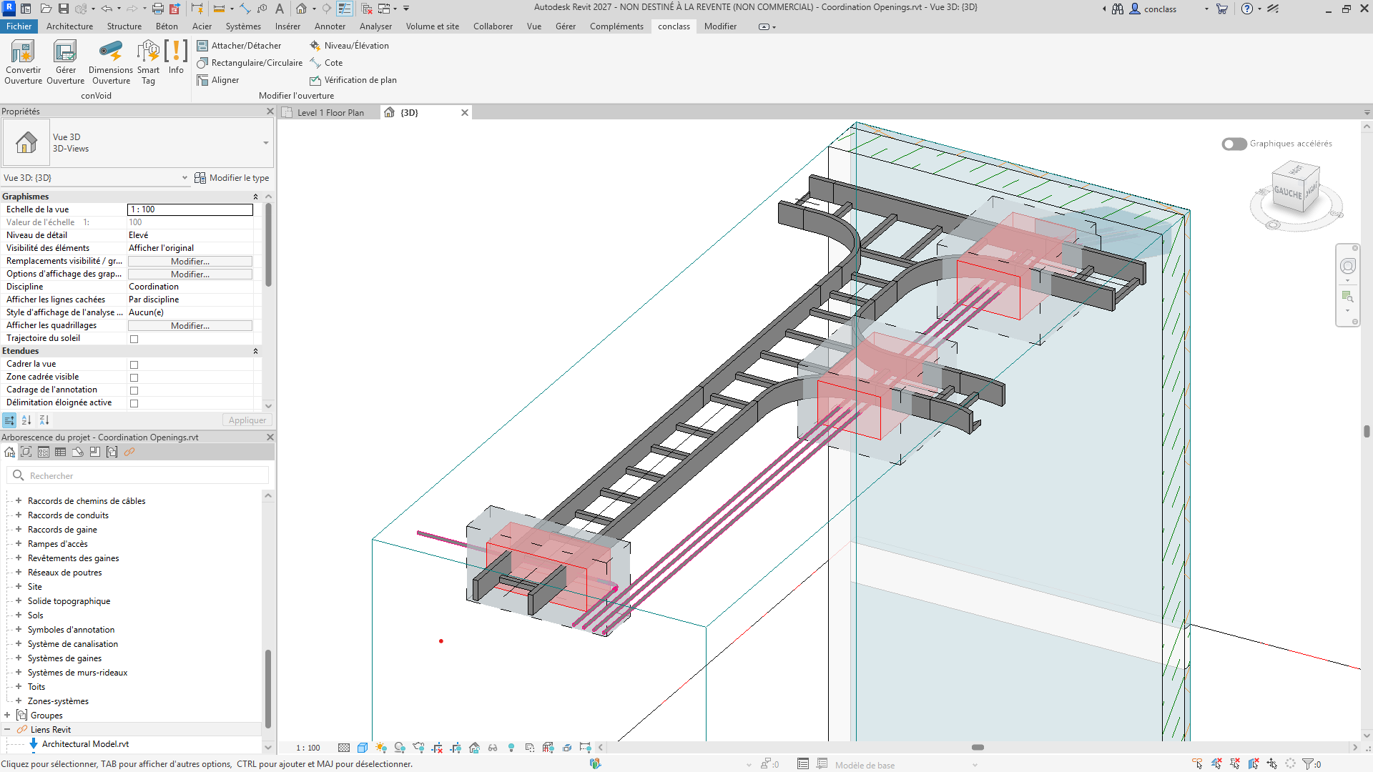This screenshot has height=772, width=1373.
Task: Collapse the Liens Revit tree node
Action: 7,730
